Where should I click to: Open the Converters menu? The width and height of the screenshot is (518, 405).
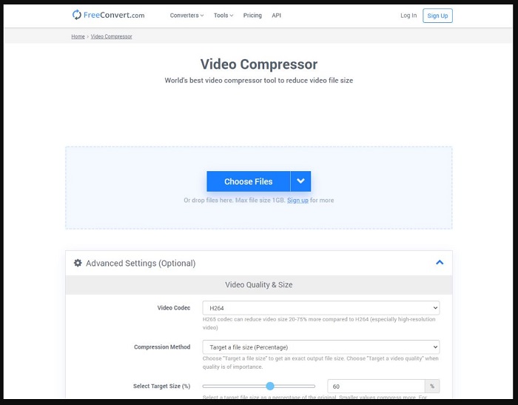(186, 16)
